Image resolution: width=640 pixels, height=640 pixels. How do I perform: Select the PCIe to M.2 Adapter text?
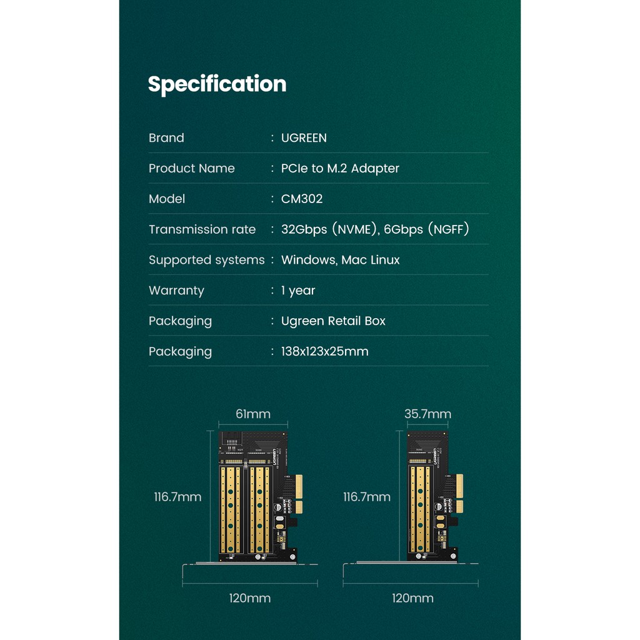[x=340, y=169]
